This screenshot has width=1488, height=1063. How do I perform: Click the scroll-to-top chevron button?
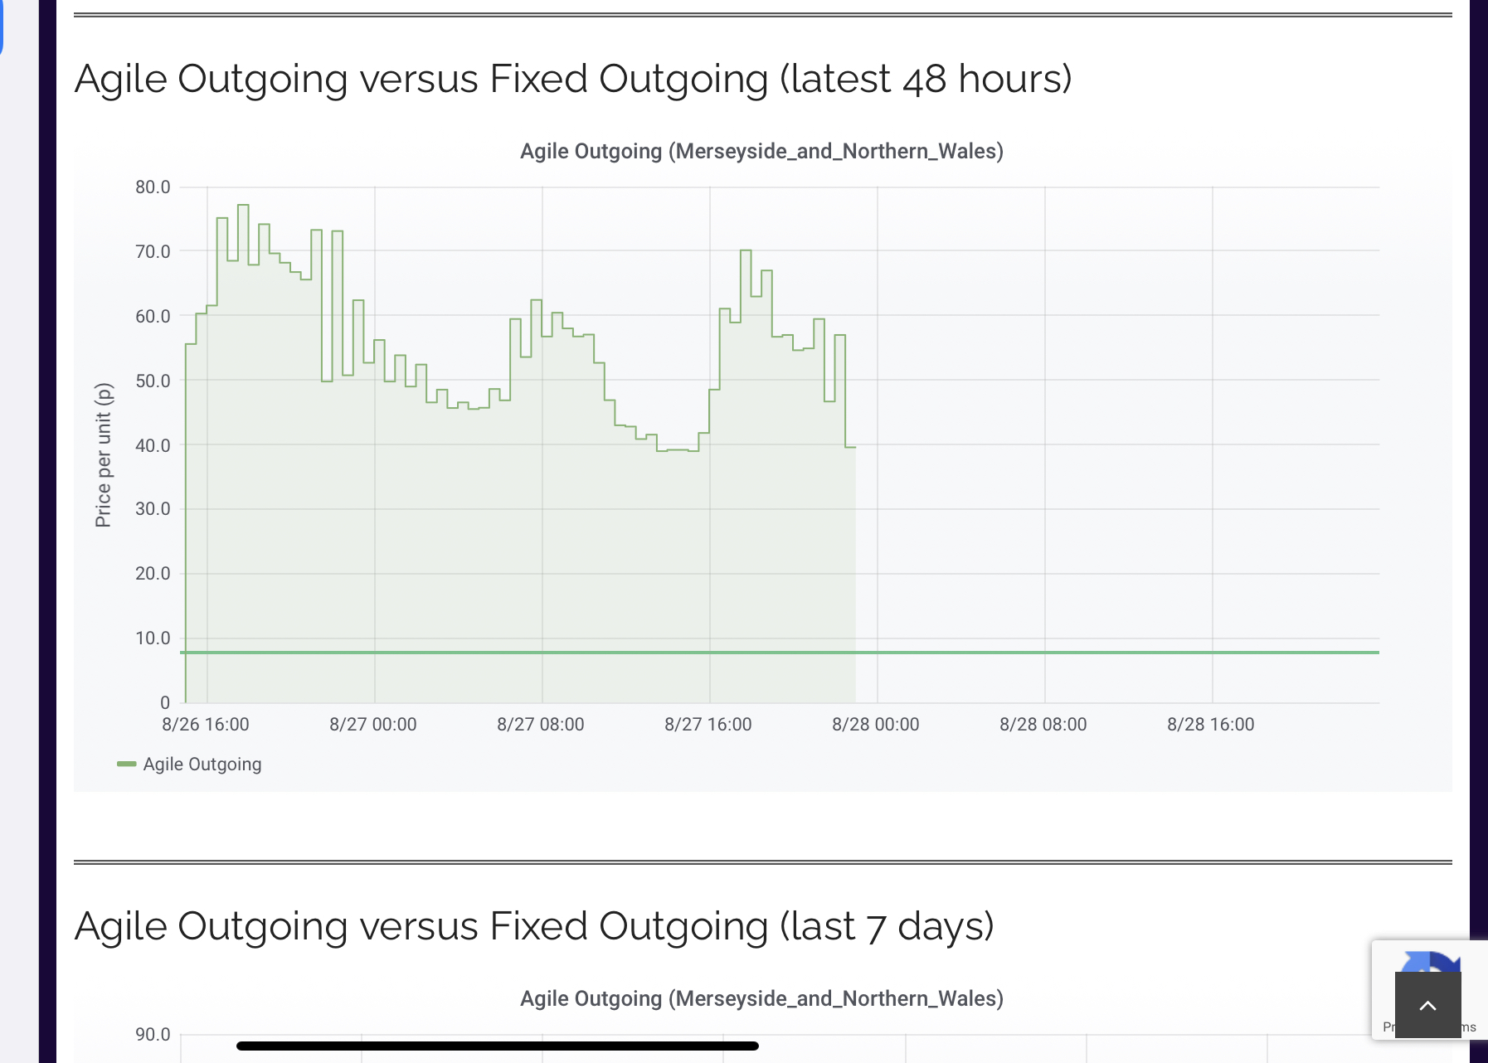tap(1427, 1005)
